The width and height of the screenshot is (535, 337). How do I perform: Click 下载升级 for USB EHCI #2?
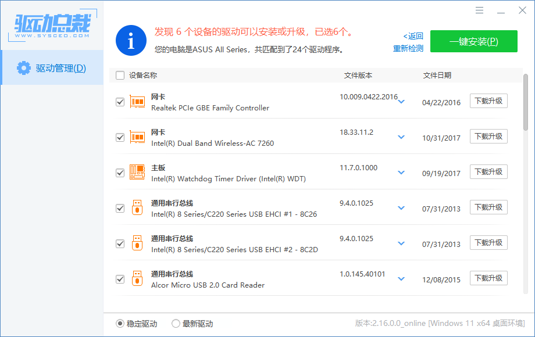pos(488,243)
